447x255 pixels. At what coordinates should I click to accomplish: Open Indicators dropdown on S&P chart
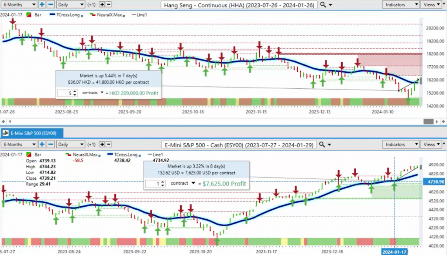point(400,144)
